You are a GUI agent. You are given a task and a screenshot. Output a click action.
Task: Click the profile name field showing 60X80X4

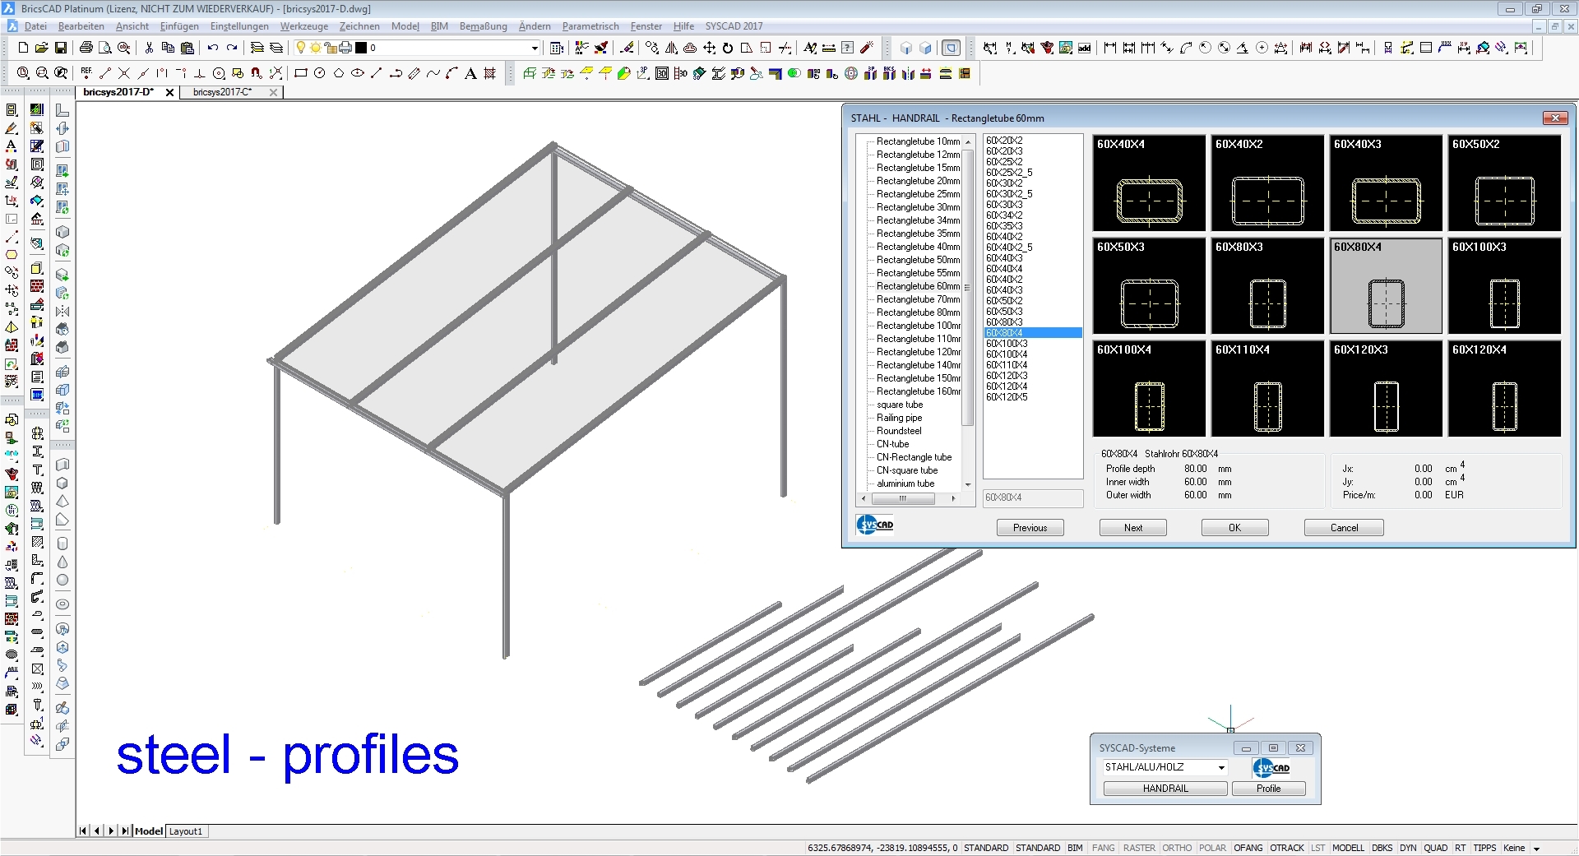tap(1033, 497)
